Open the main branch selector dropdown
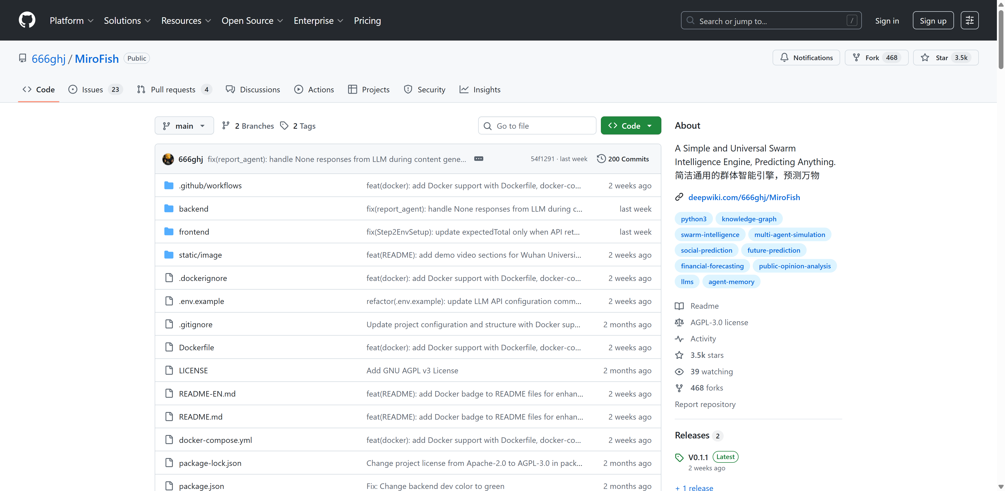The width and height of the screenshot is (1005, 491). pos(184,126)
